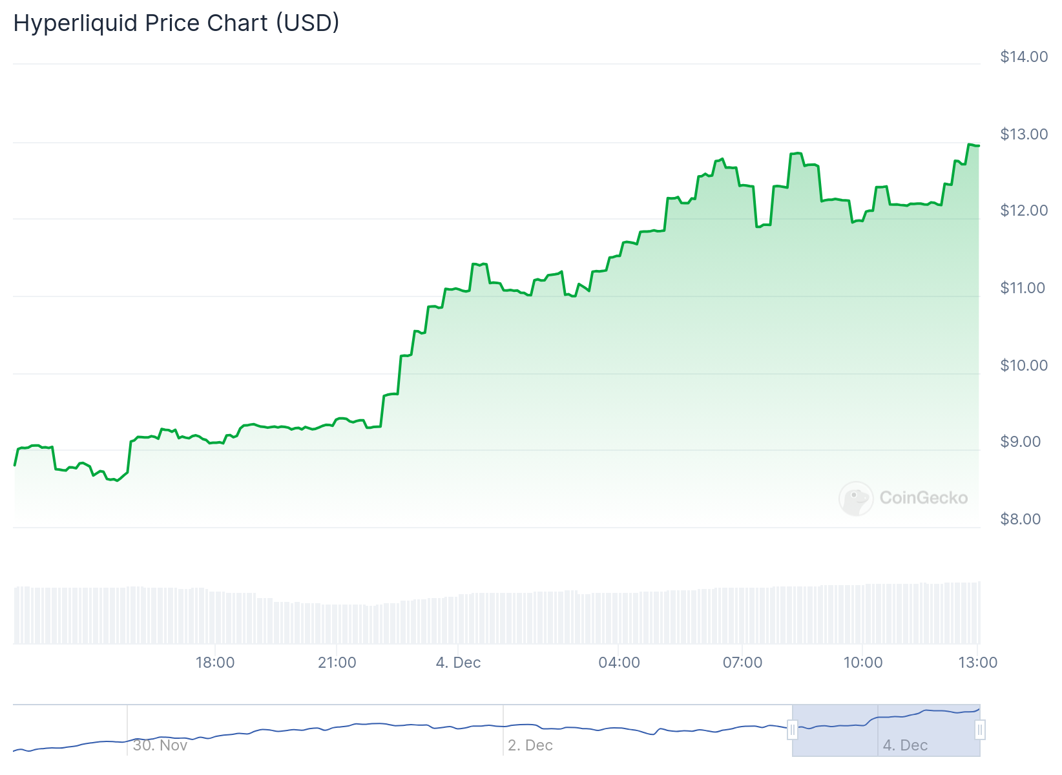This screenshot has height=775, width=1062.
Task: Click the $13.00 price axis label
Action: pyautogui.click(x=1024, y=134)
